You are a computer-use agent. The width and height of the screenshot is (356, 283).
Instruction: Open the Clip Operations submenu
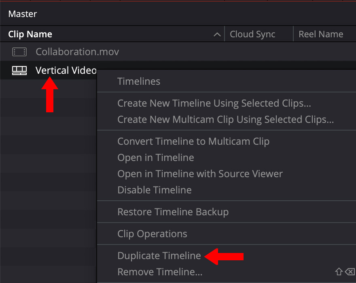click(x=152, y=234)
